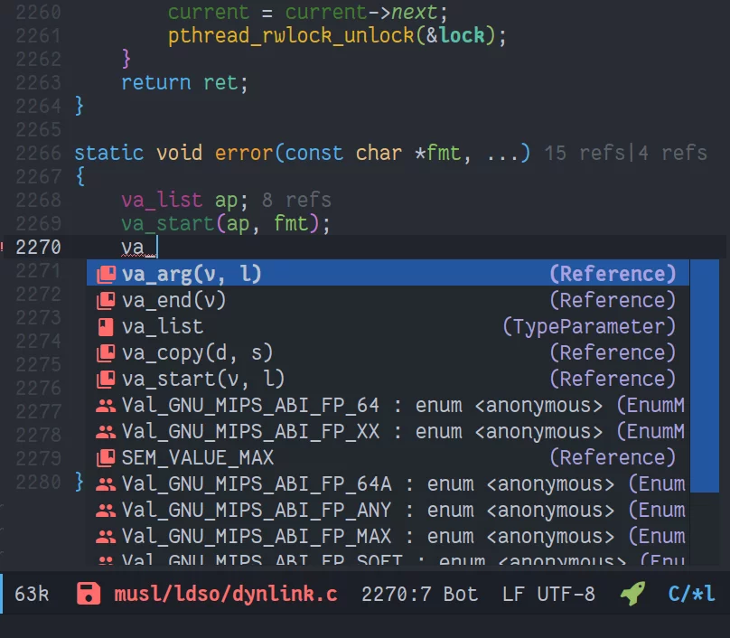Select the Val_GNU_MIPS_ABI_FP_XX entry

[239, 431]
